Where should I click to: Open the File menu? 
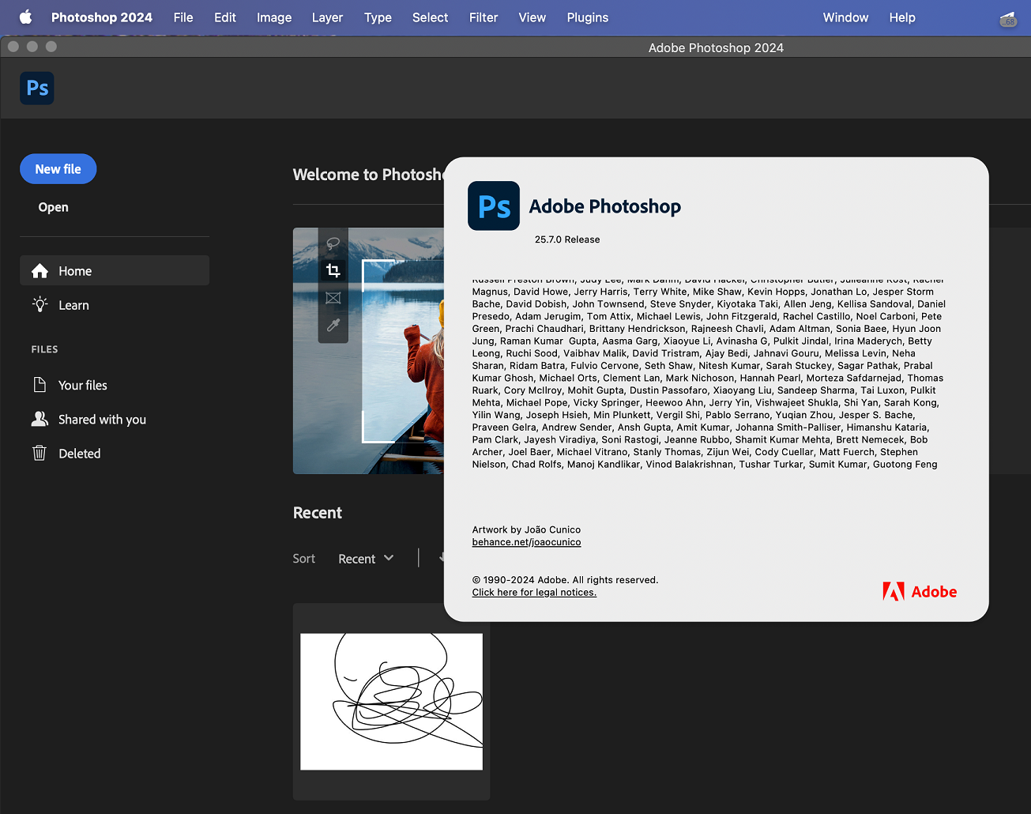tap(183, 17)
